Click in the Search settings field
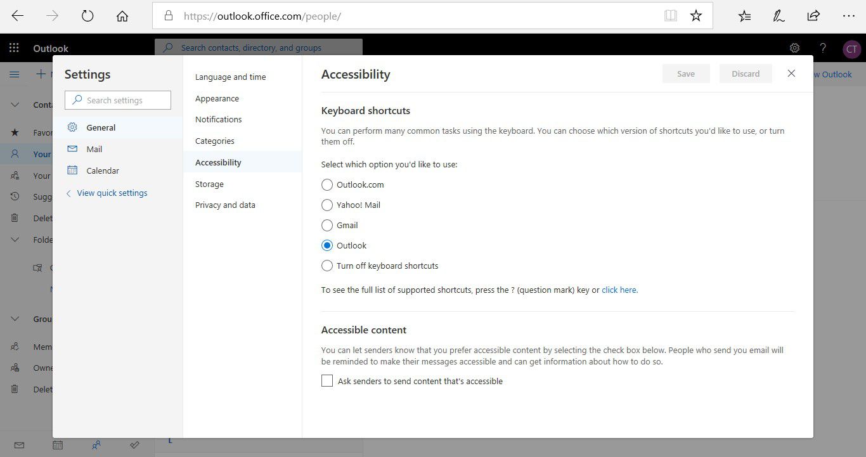Viewport: 866px width, 457px height. click(x=118, y=100)
